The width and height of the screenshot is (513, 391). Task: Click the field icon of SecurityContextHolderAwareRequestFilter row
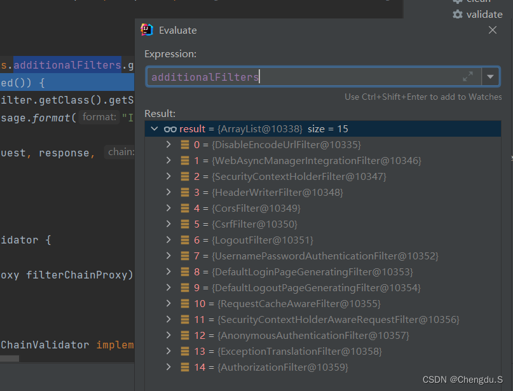(x=185, y=319)
